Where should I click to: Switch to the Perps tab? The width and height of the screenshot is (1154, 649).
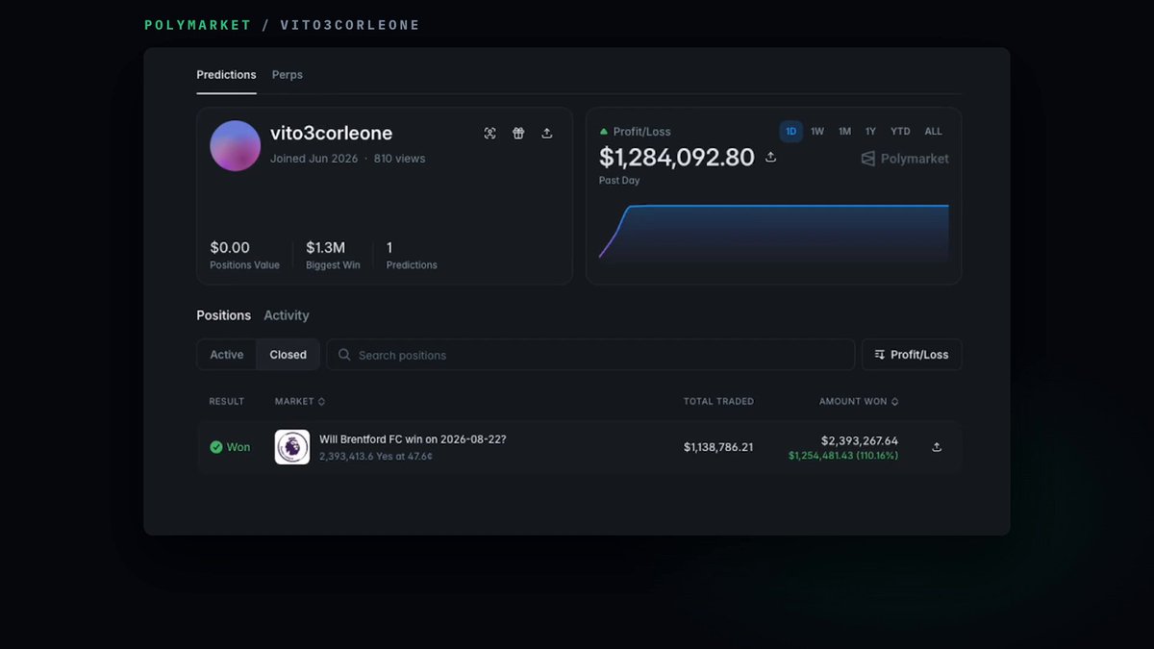288,75
